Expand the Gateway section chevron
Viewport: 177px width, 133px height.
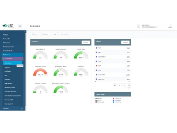(22, 109)
